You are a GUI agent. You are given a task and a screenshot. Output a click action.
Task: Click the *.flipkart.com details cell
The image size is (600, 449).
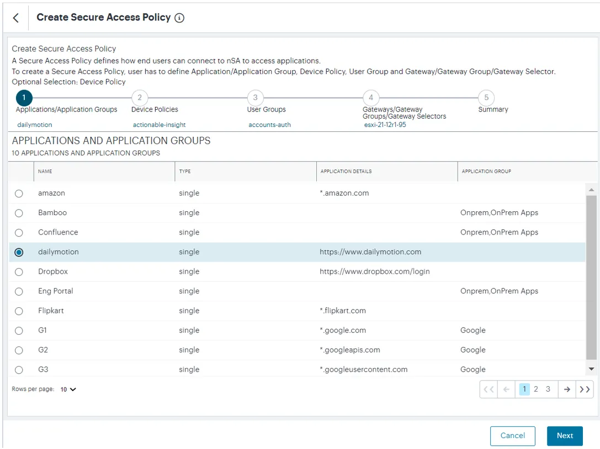pos(342,311)
